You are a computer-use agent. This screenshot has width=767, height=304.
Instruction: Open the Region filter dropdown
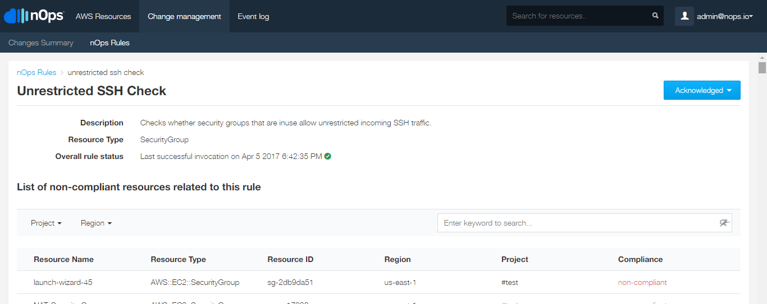(x=96, y=223)
